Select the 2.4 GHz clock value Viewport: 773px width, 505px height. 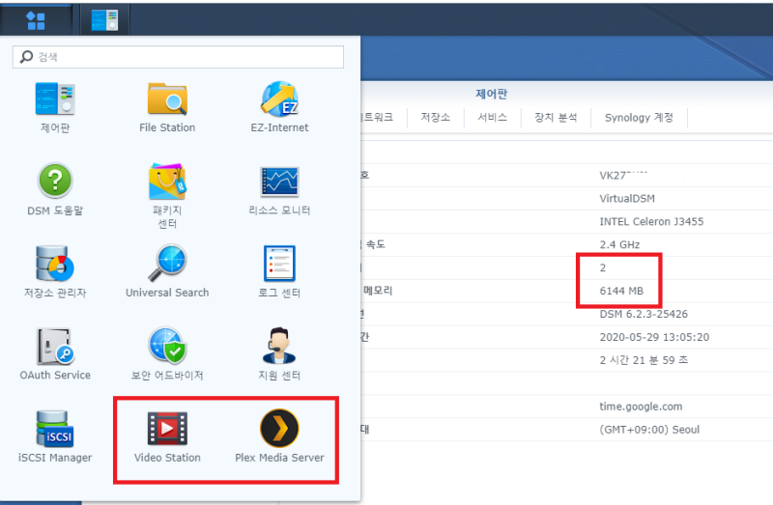[619, 244]
